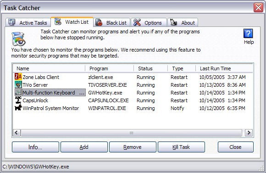The height and width of the screenshot is (173, 266).
Task: Click the Help label text
Action: coord(249,42)
